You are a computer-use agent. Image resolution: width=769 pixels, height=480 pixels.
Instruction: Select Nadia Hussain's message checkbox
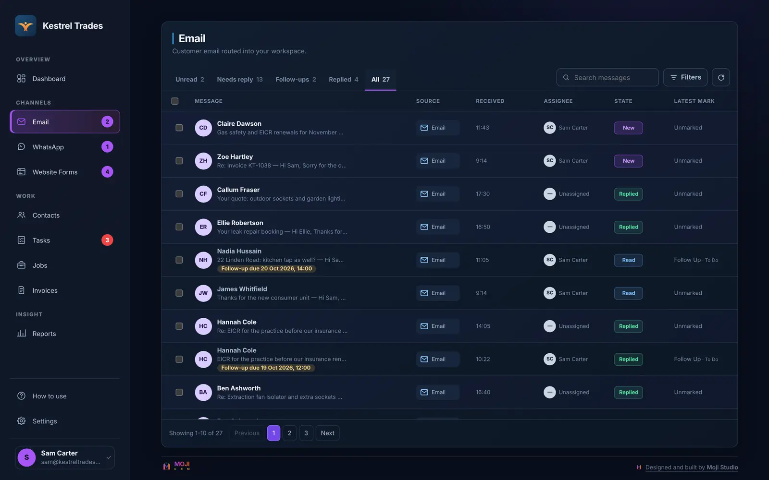click(x=179, y=260)
